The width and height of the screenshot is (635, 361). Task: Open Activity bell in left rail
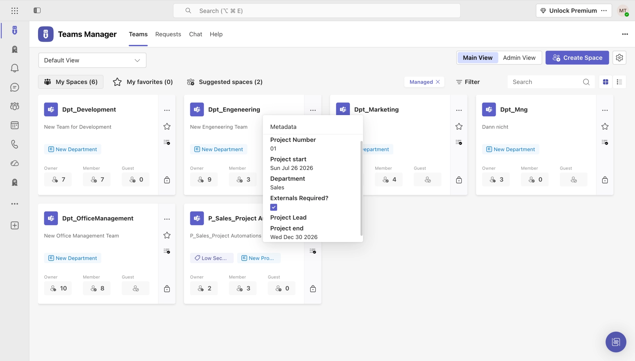point(15,68)
